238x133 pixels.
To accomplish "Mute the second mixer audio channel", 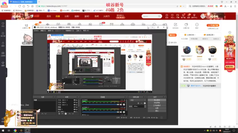I will point(121,112).
